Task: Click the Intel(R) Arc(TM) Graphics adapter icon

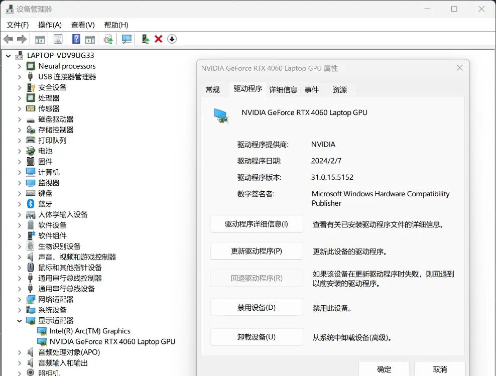Action: [42, 331]
